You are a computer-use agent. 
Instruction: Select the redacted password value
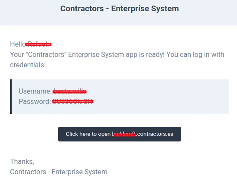click(x=73, y=101)
